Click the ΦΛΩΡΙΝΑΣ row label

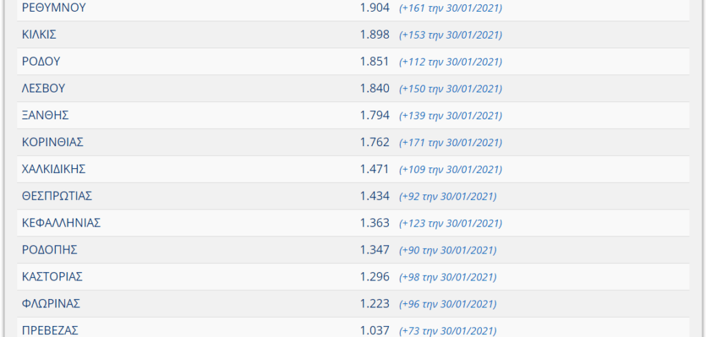click(x=51, y=304)
